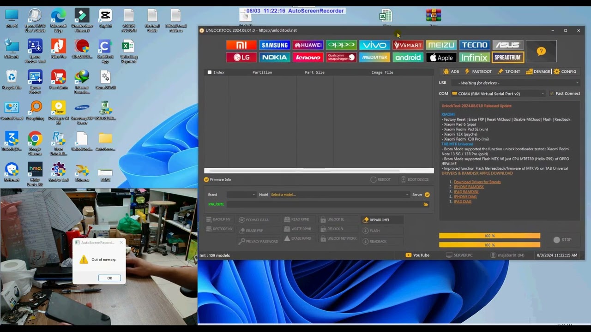Click the PAC/XML file path field
The width and height of the screenshot is (591, 332).
click(x=324, y=204)
